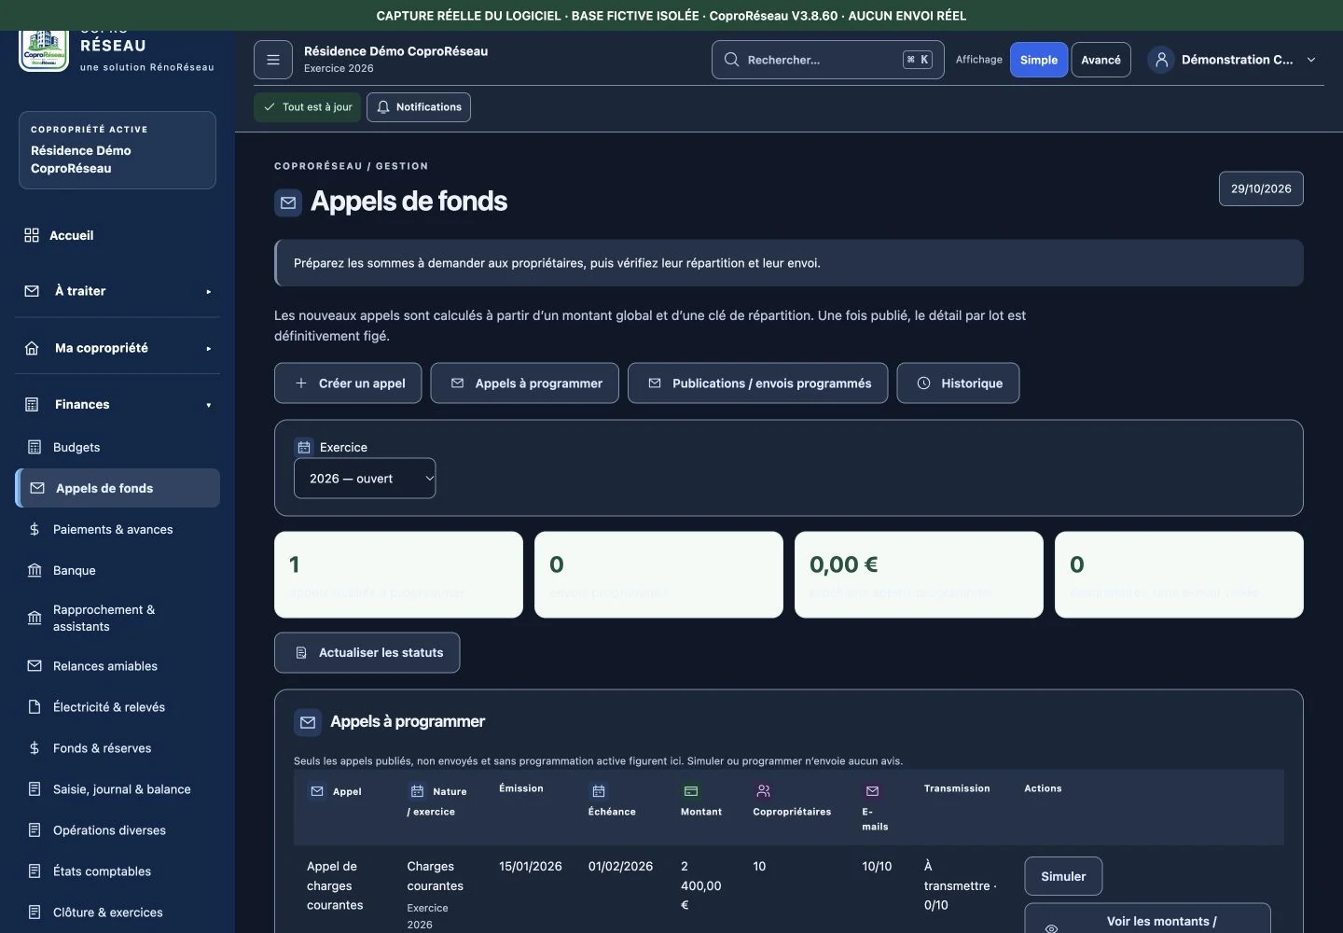1343x933 pixels.
Task: Open États comptables page
Action: coord(118,871)
